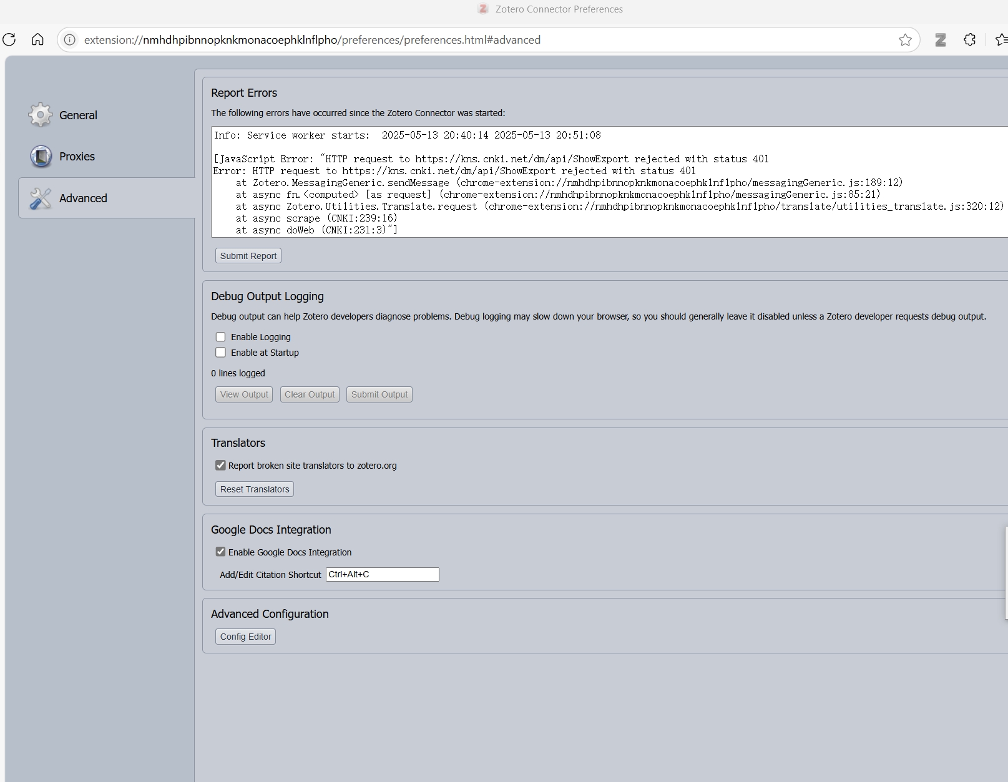Click the 'Translators' section heading
This screenshot has width=1008, height=782.
point(238,443)
